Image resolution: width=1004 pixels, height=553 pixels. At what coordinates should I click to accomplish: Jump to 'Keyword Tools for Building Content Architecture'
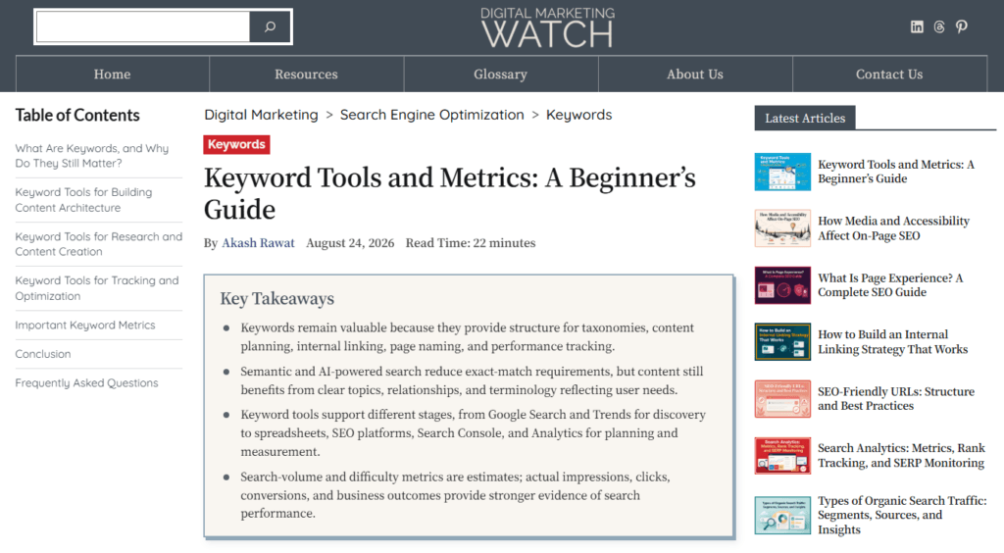[x=83, y=200]
